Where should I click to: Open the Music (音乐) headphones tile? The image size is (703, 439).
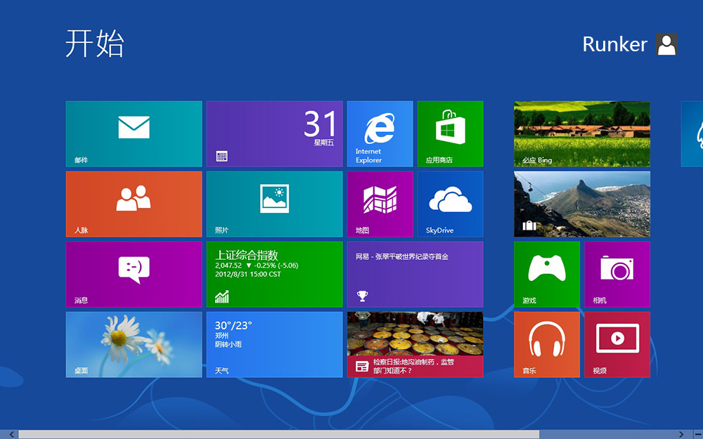[x=546, y=344]
